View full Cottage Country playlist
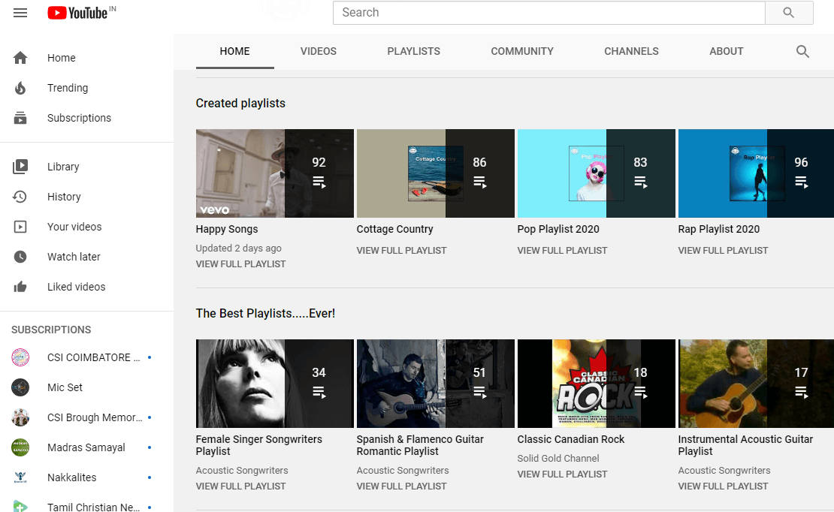 (x=401, y=250)
